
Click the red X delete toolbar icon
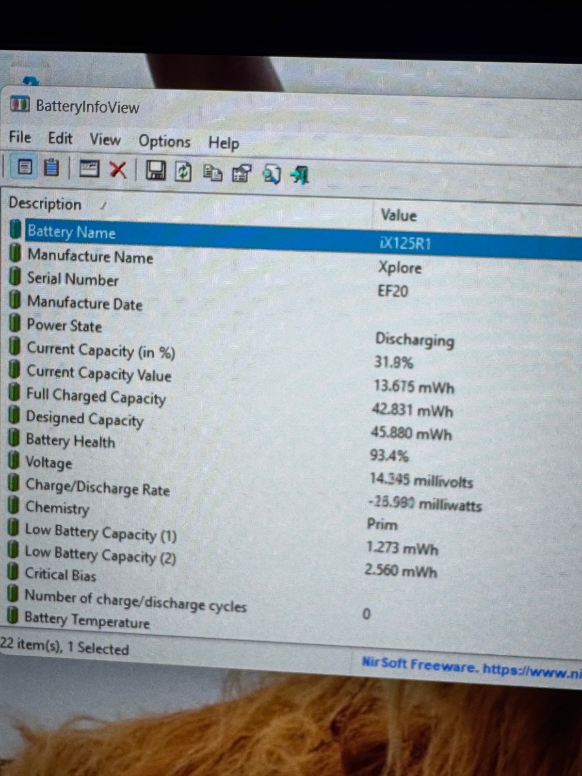click(118, 170)
